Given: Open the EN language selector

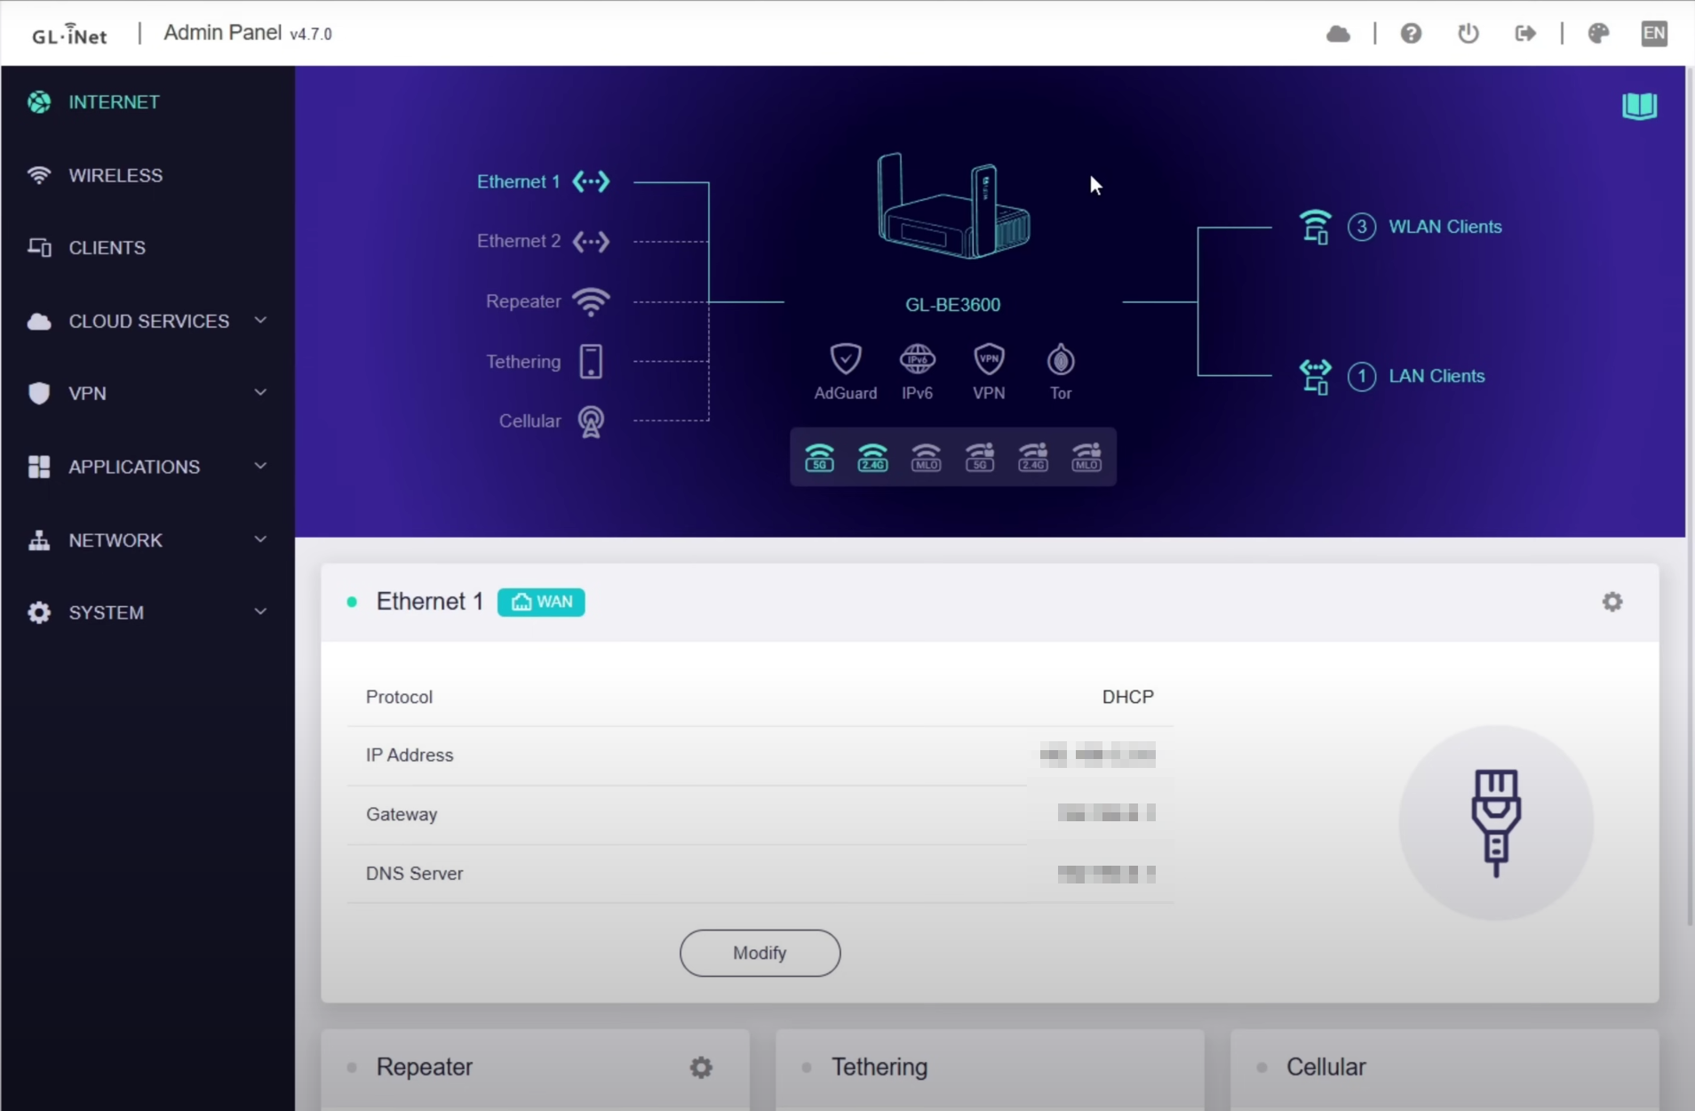Looking at the screenshot, I should click(x=1654, y=34).
